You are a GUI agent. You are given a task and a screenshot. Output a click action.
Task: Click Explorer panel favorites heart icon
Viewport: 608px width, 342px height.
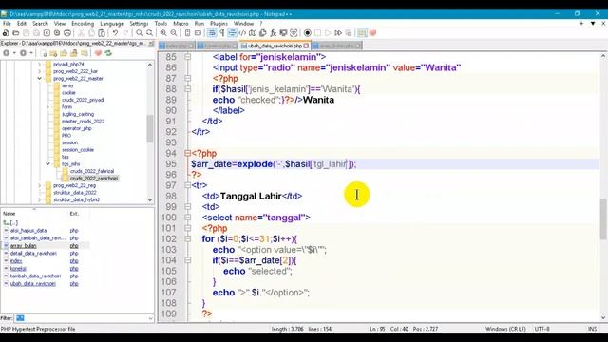[98, 53]
